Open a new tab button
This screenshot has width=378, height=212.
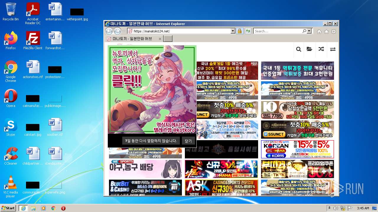point(168,39)
